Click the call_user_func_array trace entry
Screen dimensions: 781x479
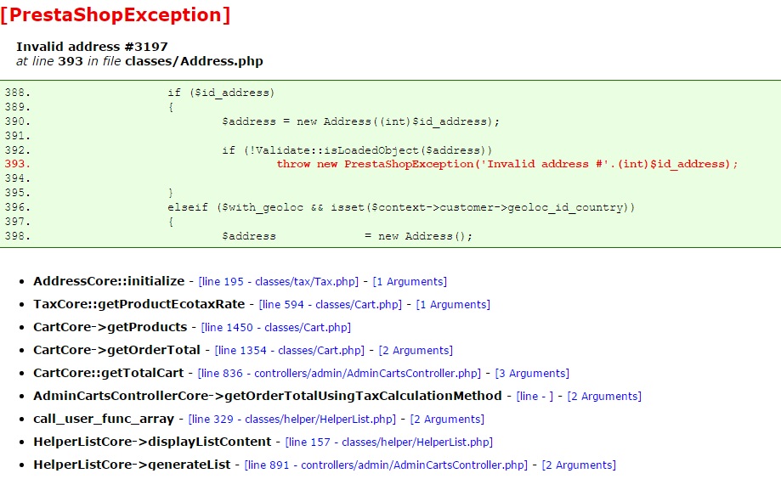104,419
